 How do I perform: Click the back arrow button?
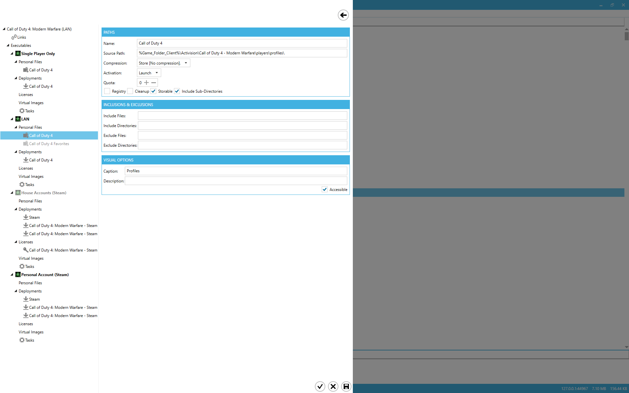tap(343, 15)
